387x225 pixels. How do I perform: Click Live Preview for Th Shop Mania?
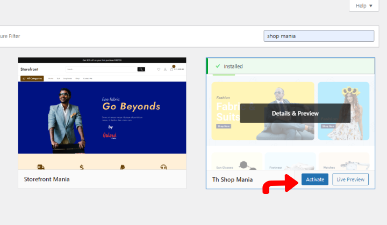[350, 179]
